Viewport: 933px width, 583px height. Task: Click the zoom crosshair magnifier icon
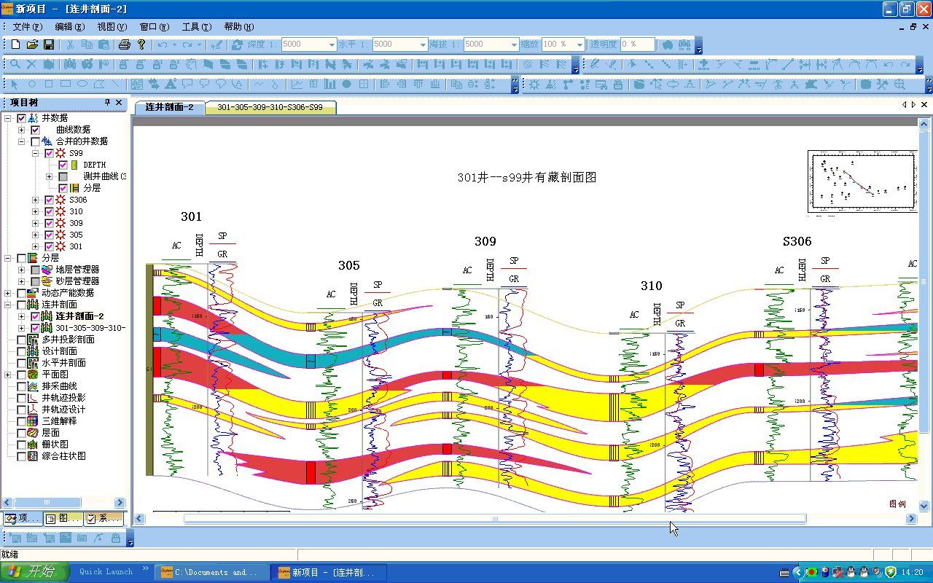899,84
